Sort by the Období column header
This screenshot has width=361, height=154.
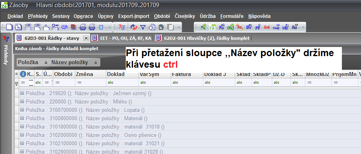click(64, 74)
